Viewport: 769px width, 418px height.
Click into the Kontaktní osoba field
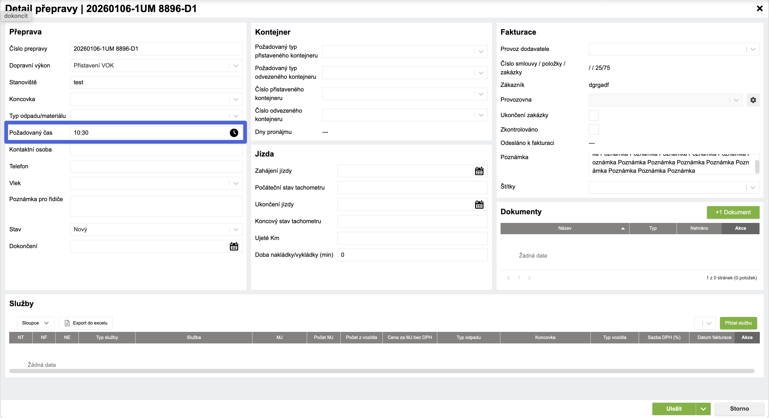click(156, 150)
